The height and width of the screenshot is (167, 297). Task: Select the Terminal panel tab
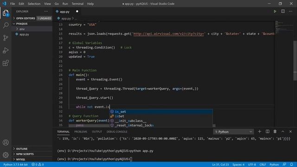click(63, 132)
